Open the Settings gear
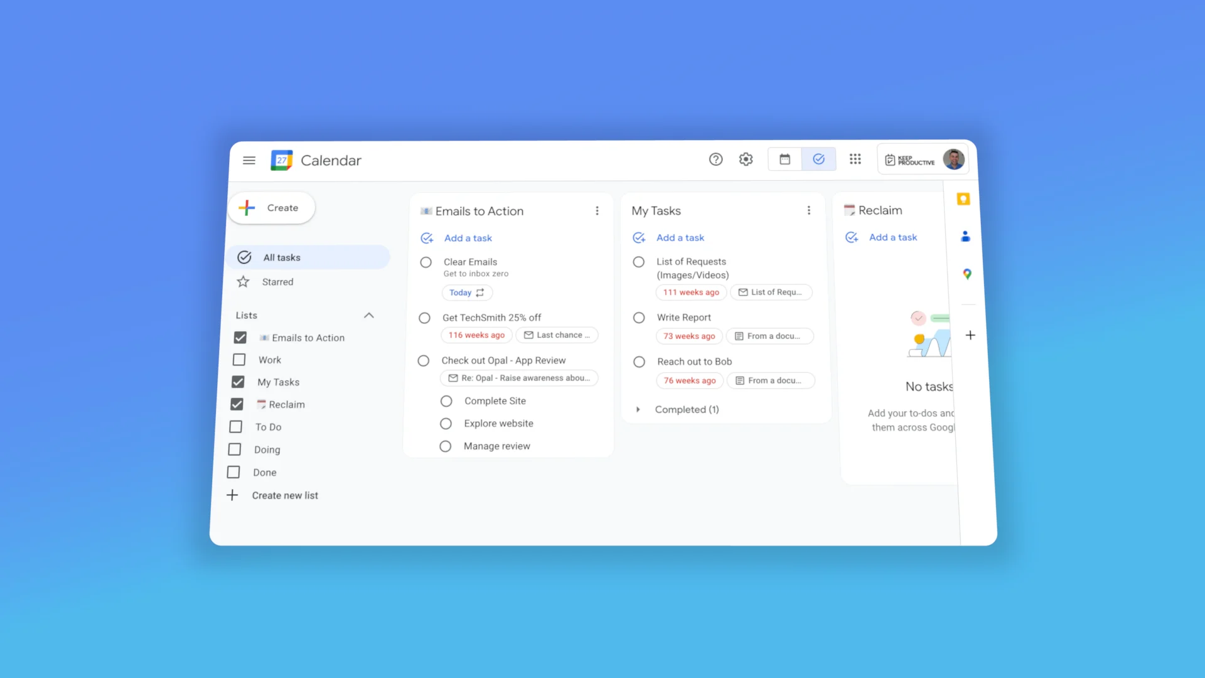1205x678 pixels. pos(746,159)
